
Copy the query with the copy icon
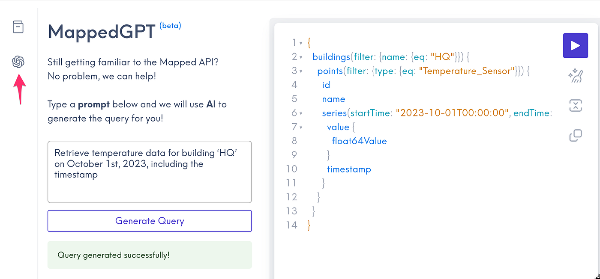575,136
